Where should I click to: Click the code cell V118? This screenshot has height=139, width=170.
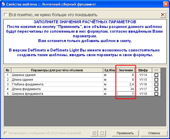click(x=143, y=94)
